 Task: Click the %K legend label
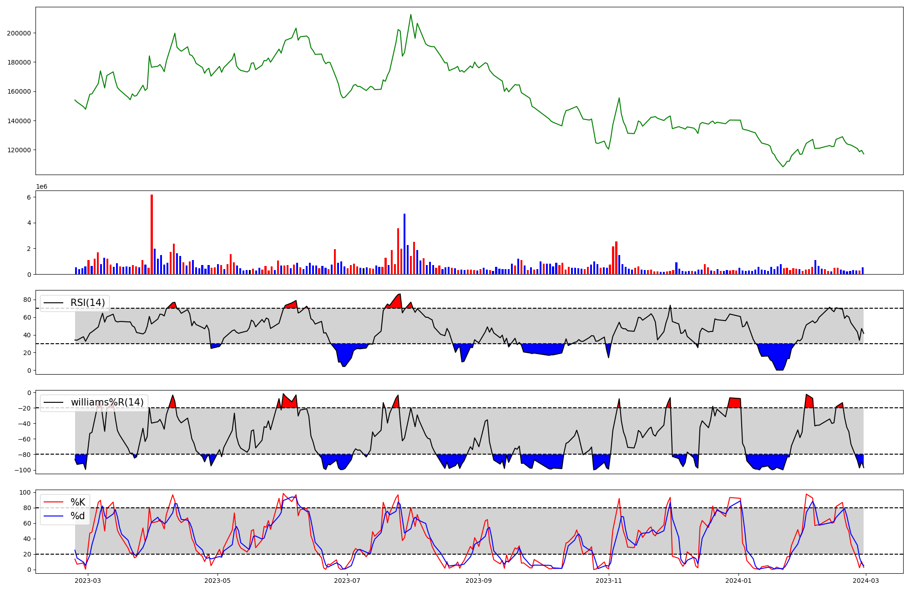point(78,502)
